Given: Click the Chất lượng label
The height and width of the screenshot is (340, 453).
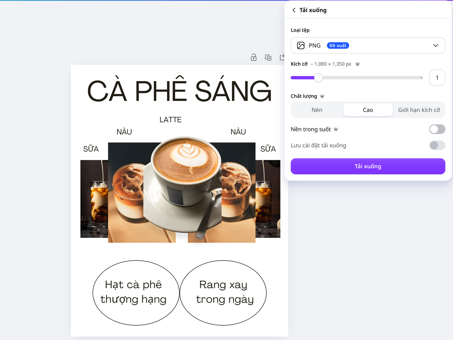Looking at the screenshot, I should pyautogui.click(x=304, y=96).
